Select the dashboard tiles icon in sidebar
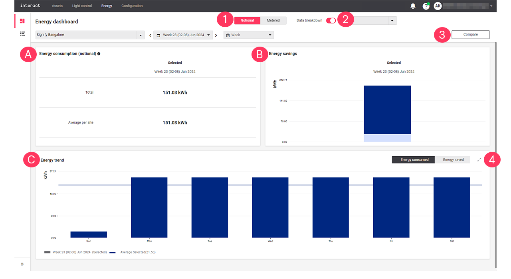 click(22, 20)
